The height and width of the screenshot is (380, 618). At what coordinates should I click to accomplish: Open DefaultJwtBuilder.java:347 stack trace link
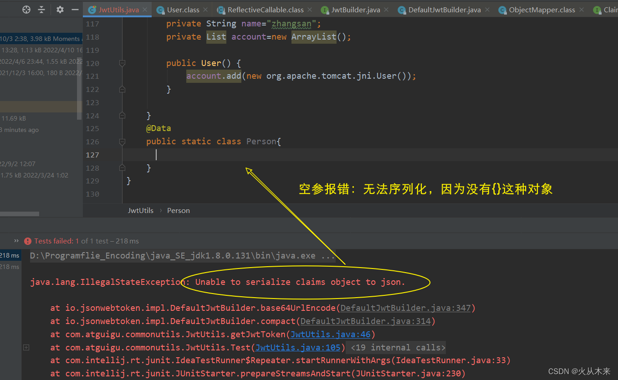coord(405,308)
